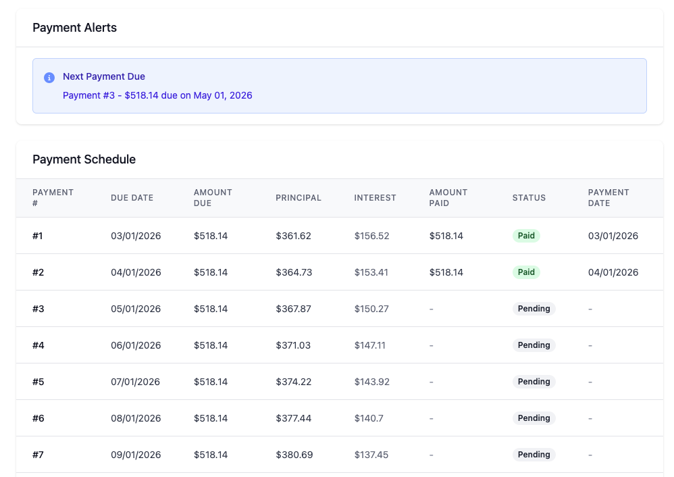The height and width of the screenshot is (477, 674).
Task: Click the Pending badge on payment #3
Action: [x=534, y=309]
